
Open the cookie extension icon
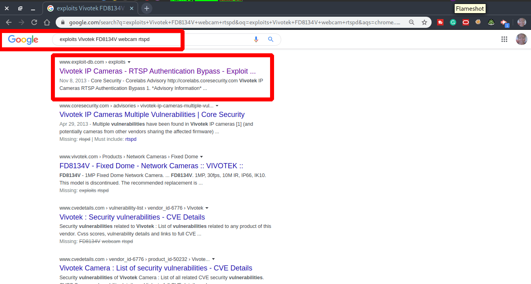tap(478, 23)
